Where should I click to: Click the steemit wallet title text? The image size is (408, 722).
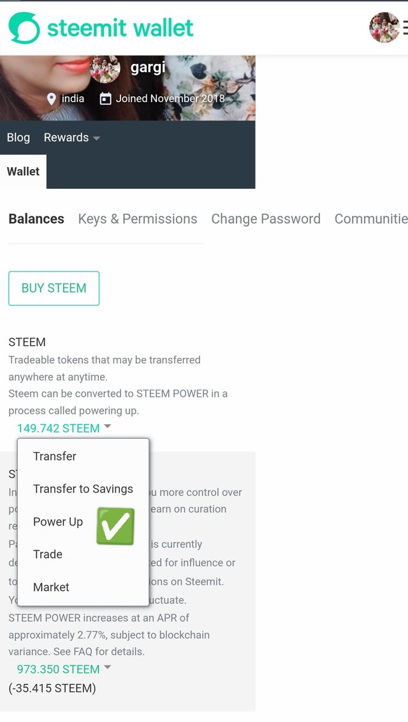(120, 27)
